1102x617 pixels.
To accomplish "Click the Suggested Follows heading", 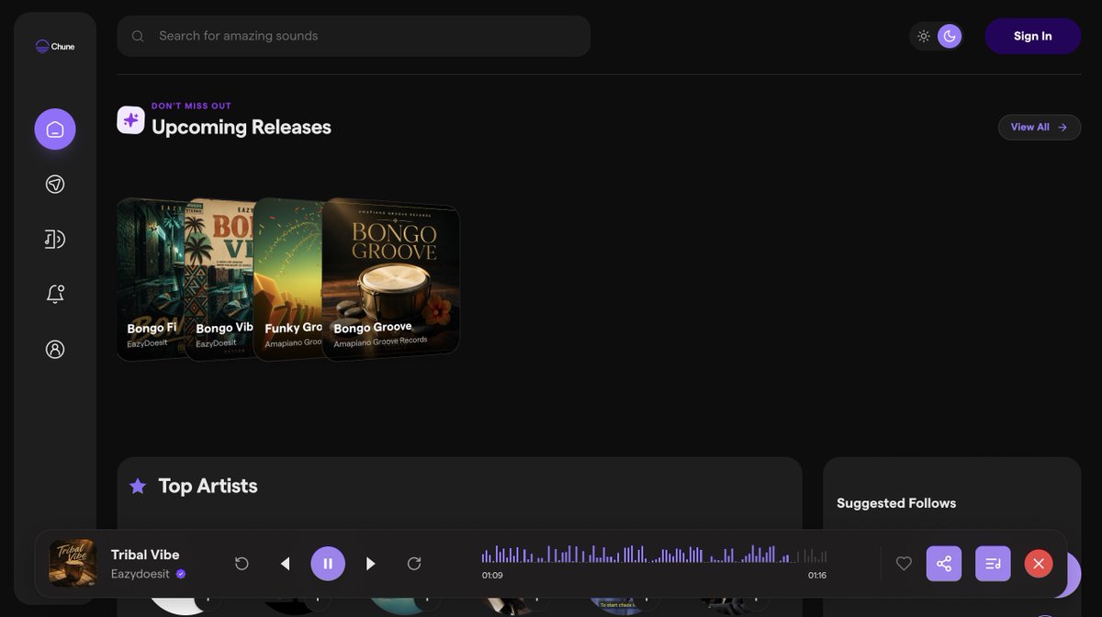I will coord(896,503).
